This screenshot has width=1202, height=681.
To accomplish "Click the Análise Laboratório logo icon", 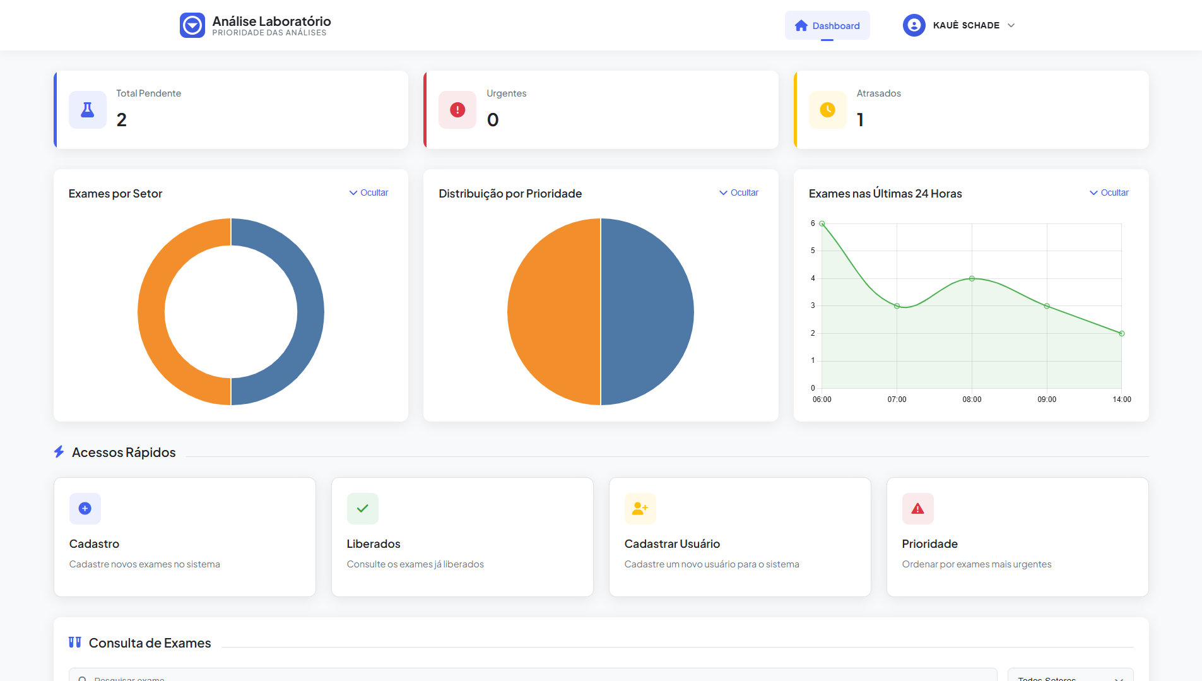I will tap(192, 25).
